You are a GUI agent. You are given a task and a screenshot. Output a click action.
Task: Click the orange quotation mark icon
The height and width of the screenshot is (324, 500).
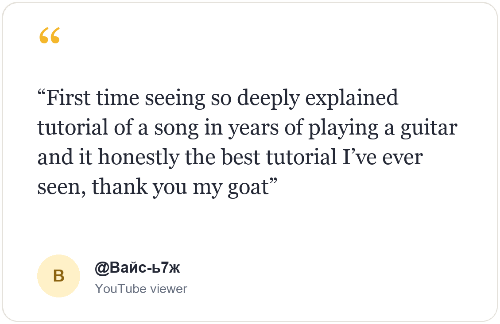pyautogui.click(x=50, y=35)
